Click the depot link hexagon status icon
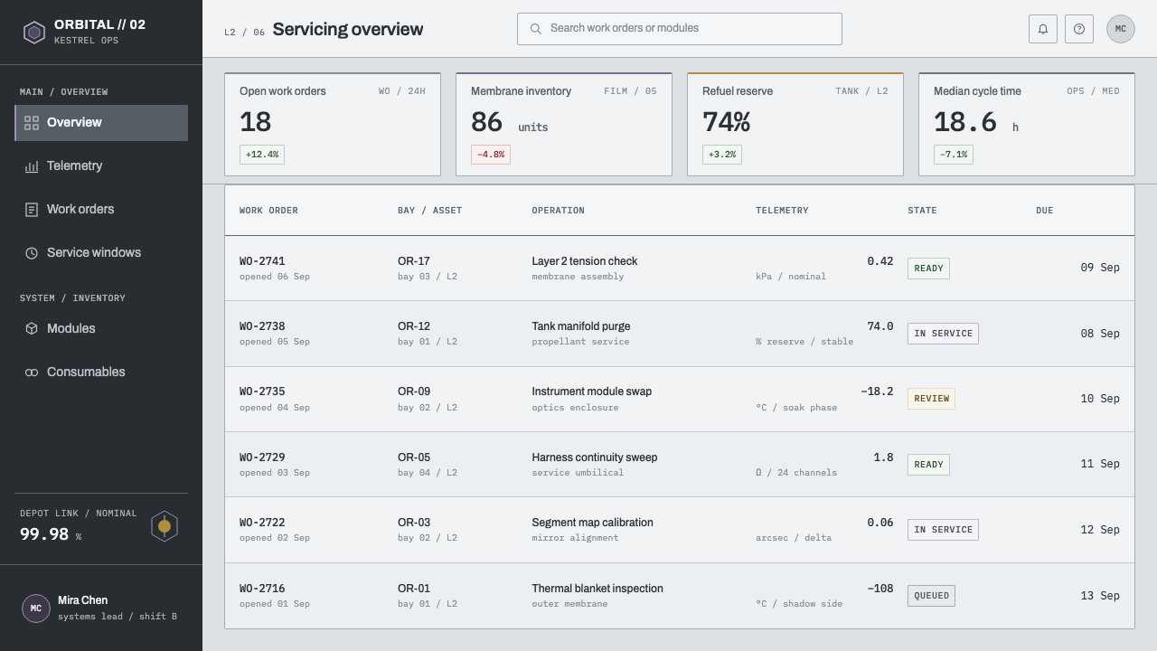The width and height of the screenshot is (1157, 651). (165, 526)
